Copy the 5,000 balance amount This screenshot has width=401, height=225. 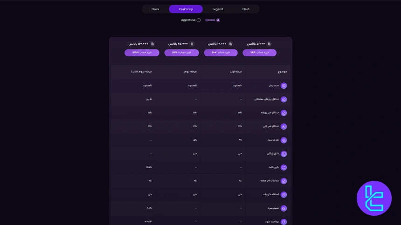click(x=269, y=44)
